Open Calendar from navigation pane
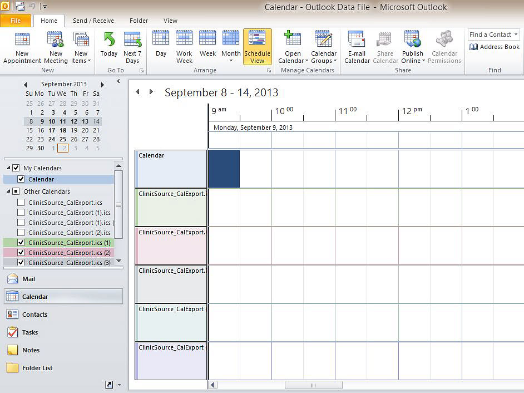The width and height of the screenshot is (524, 393). point(63,296)
